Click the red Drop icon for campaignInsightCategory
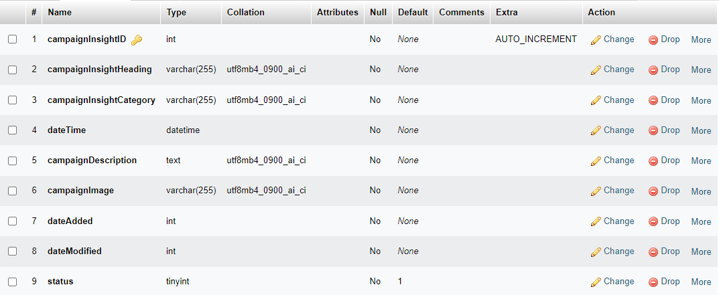 (653, 100)
